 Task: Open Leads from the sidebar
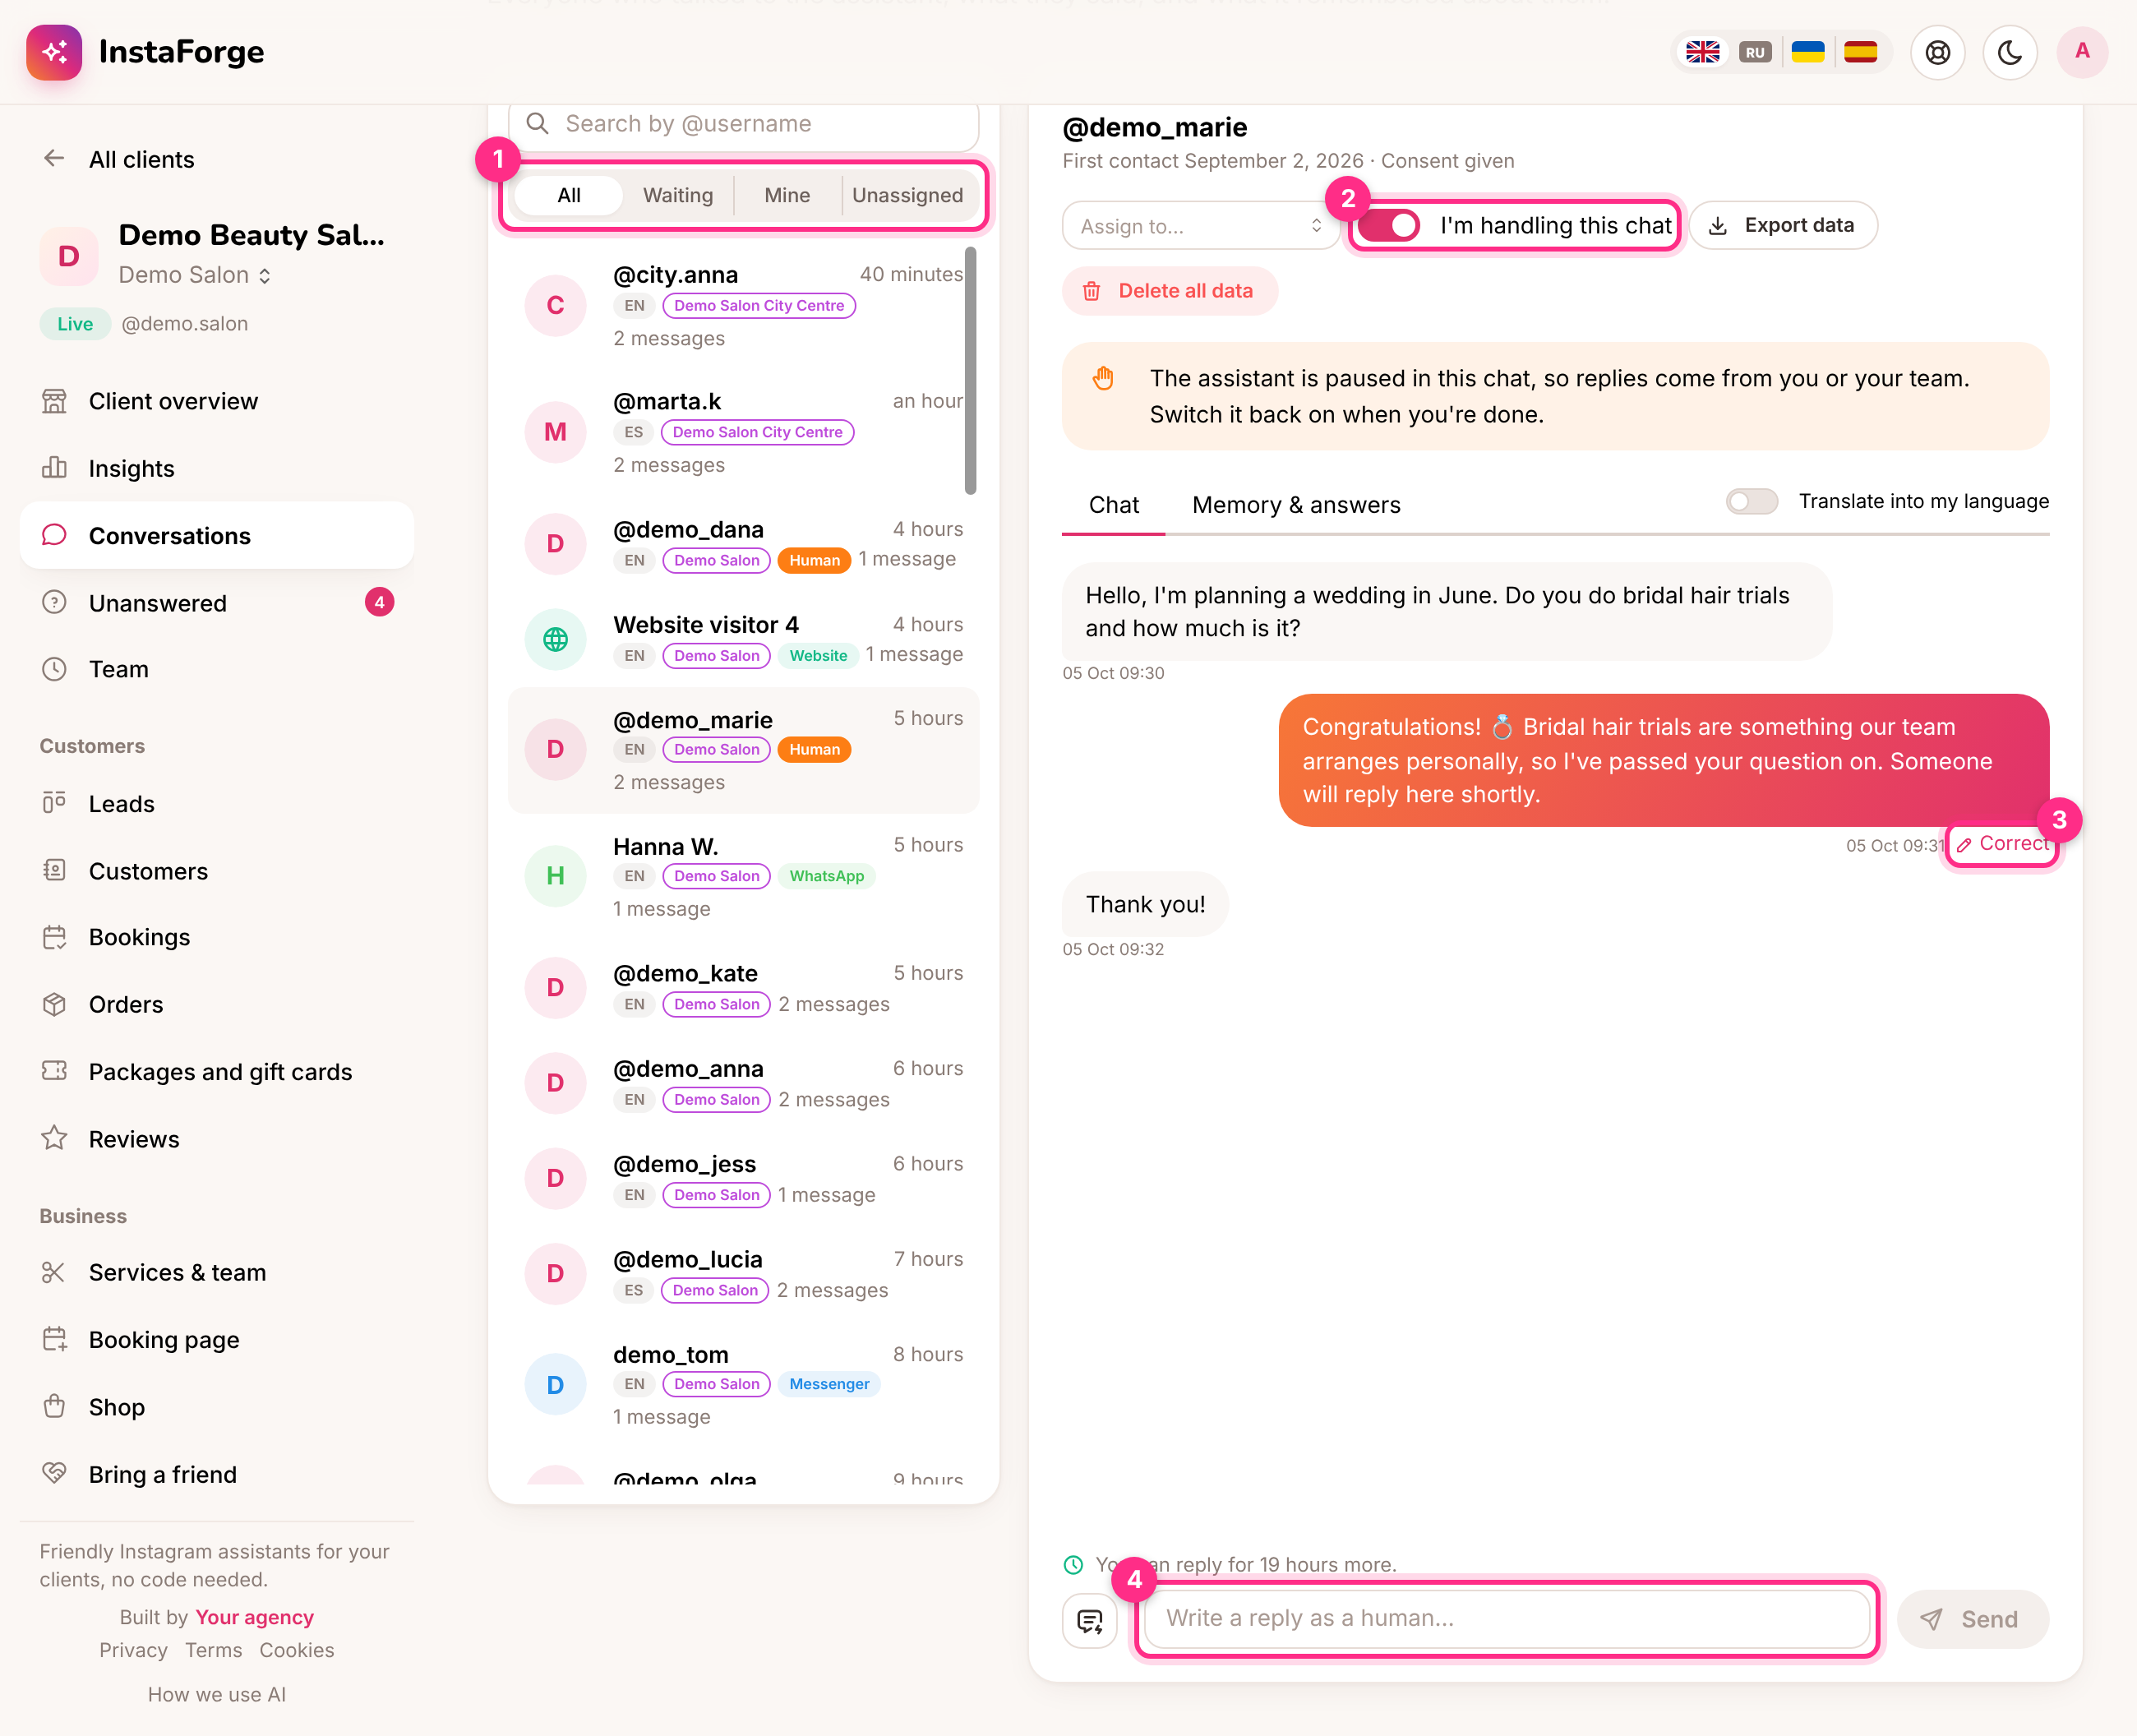(216, 804)
